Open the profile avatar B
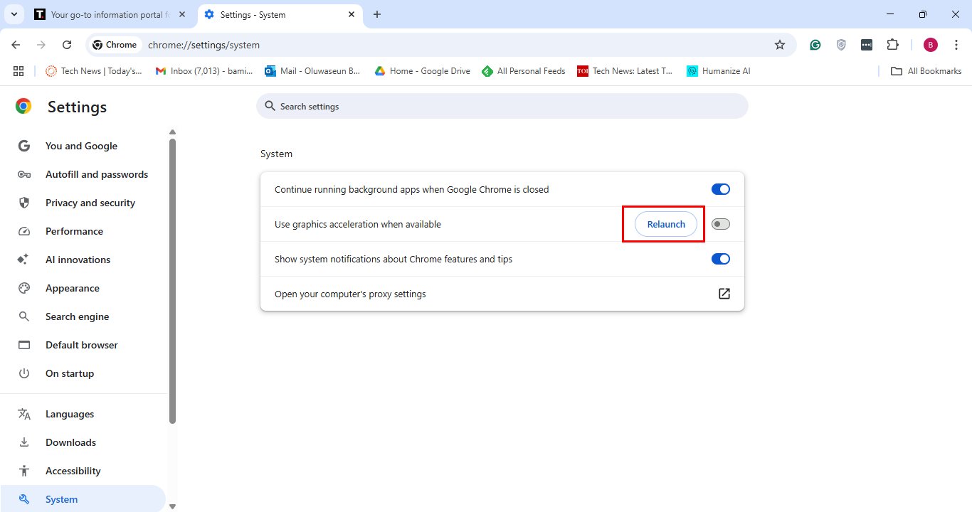Image resolution: width=972 pixels, height=512 pixels. coord(930,44)
